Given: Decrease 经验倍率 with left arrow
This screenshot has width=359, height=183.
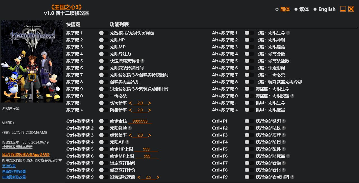Looking at the screenshot, I should pos(130,135).
